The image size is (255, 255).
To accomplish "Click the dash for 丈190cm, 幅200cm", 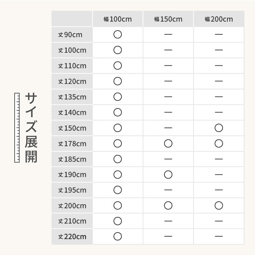I will 219,175.
